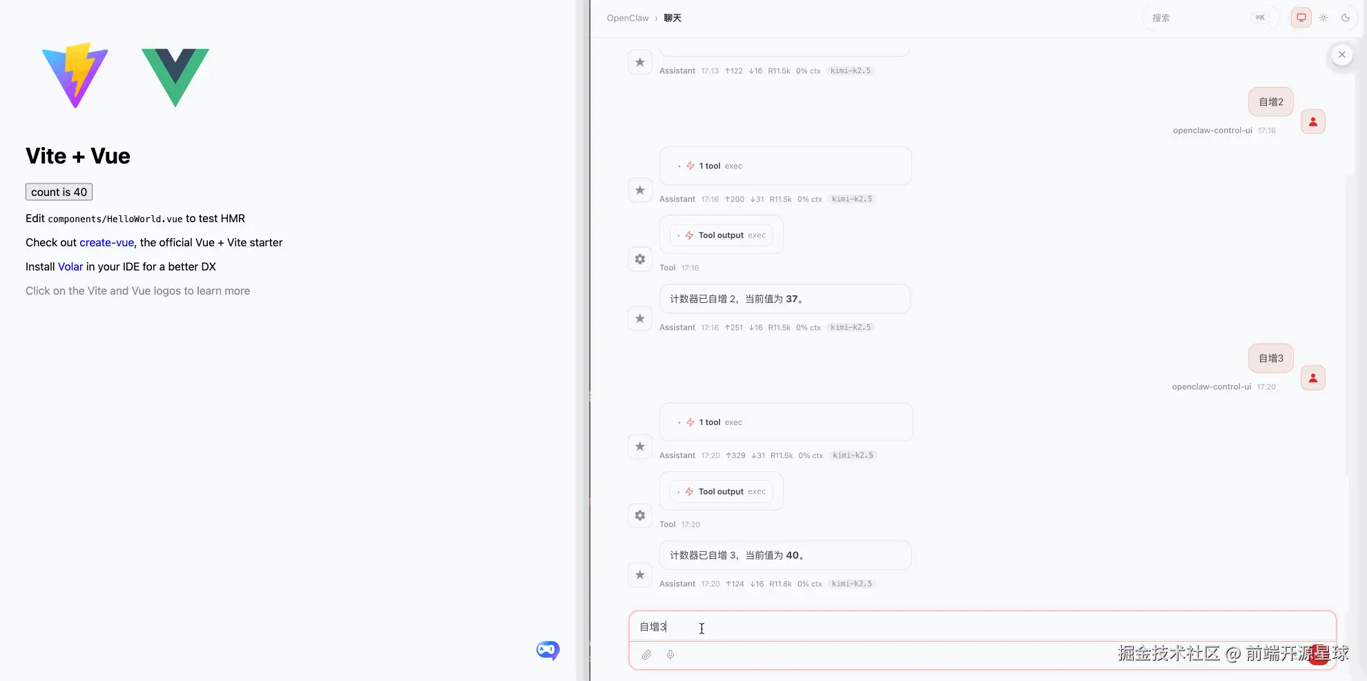Navigate to OpenClaw in the breadcrumb
Screen dimensions: 1367x681
627,17
